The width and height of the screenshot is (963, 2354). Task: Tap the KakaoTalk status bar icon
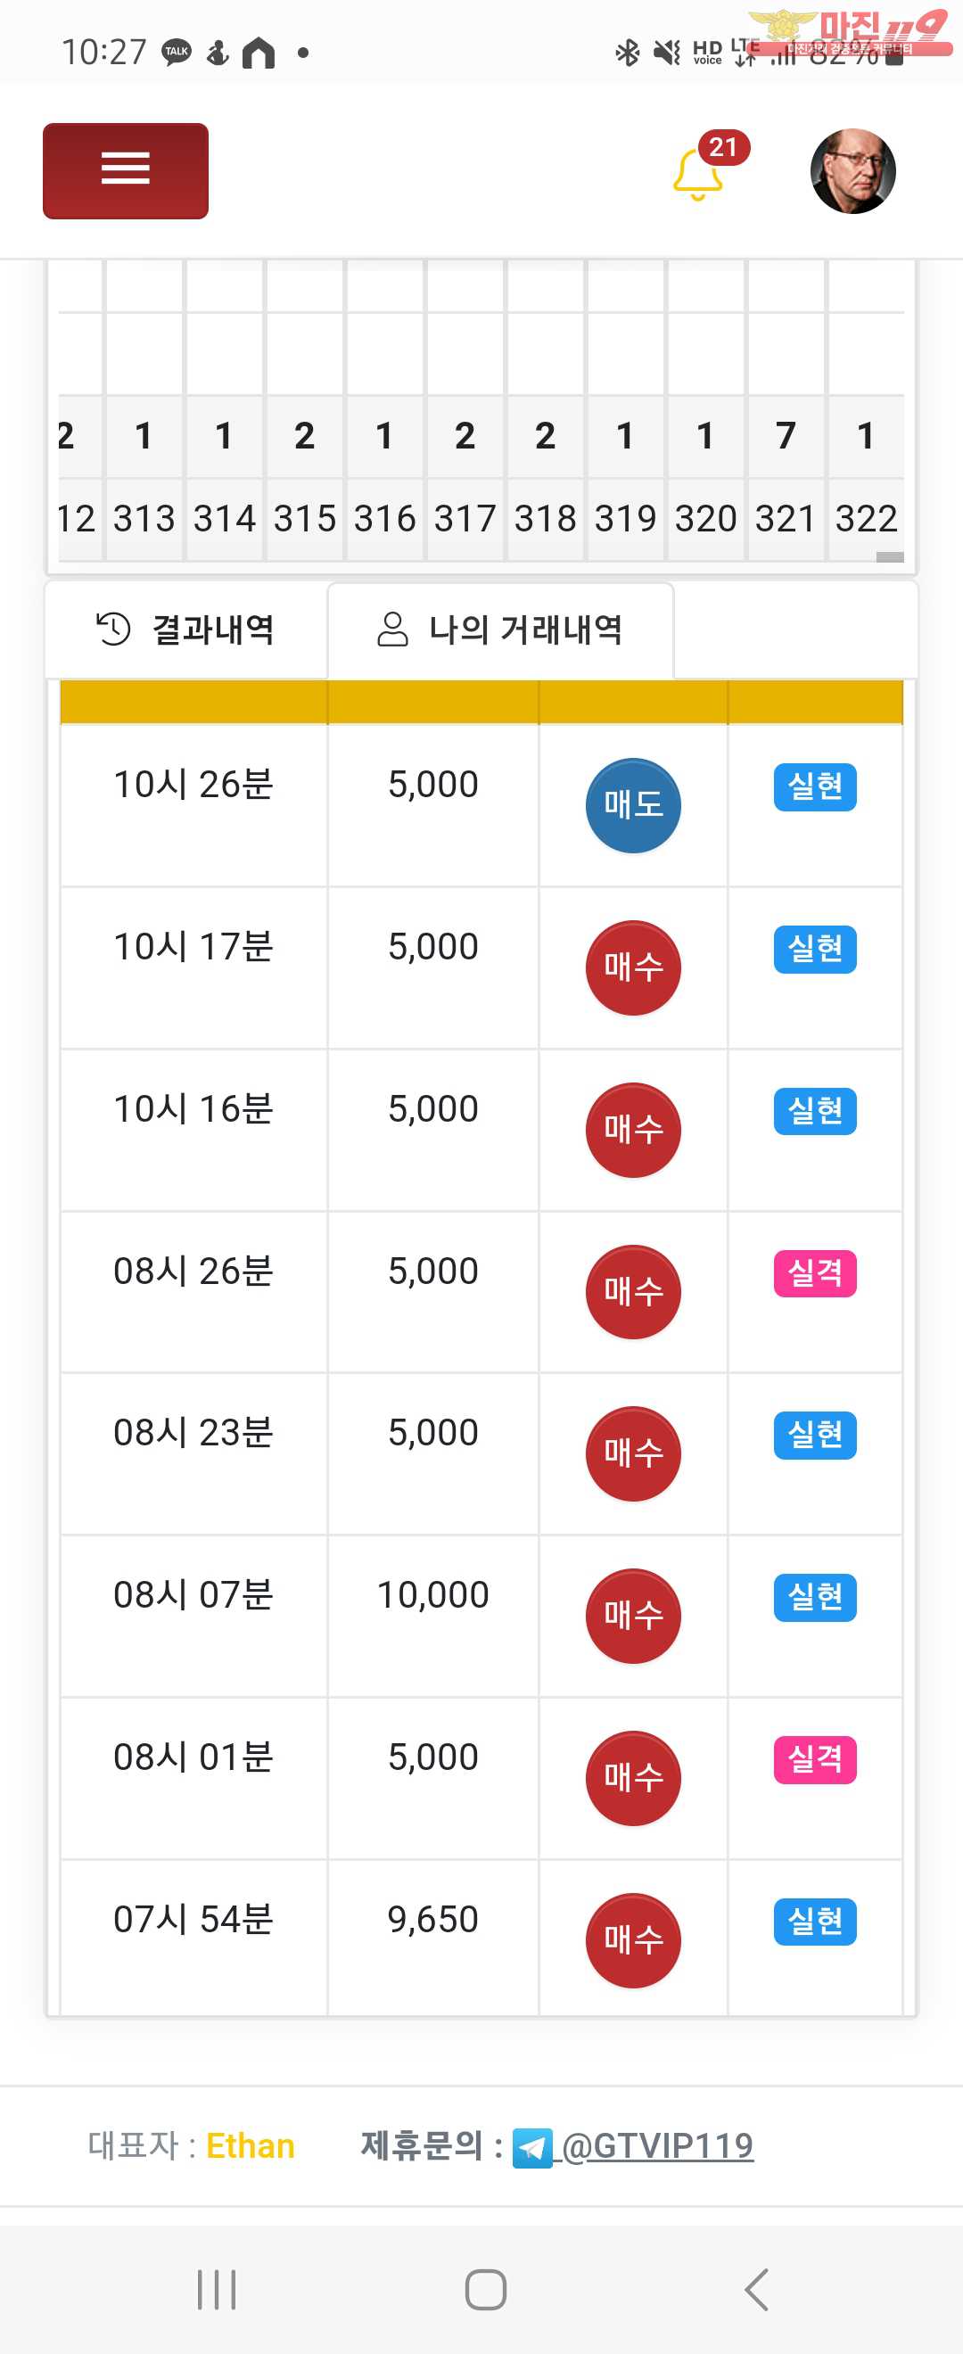coord(177,52)
